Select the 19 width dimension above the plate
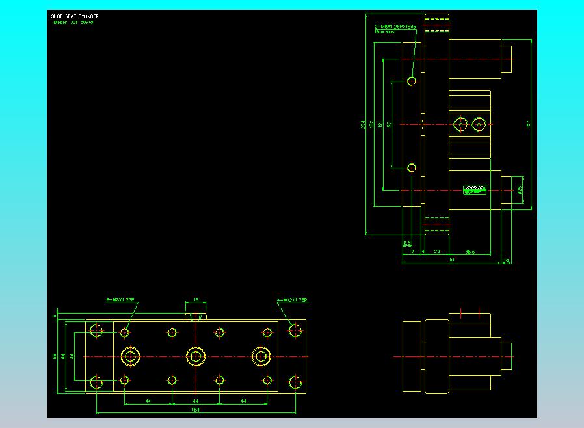This screenshot has width=584, height=428. pos(196,300)
